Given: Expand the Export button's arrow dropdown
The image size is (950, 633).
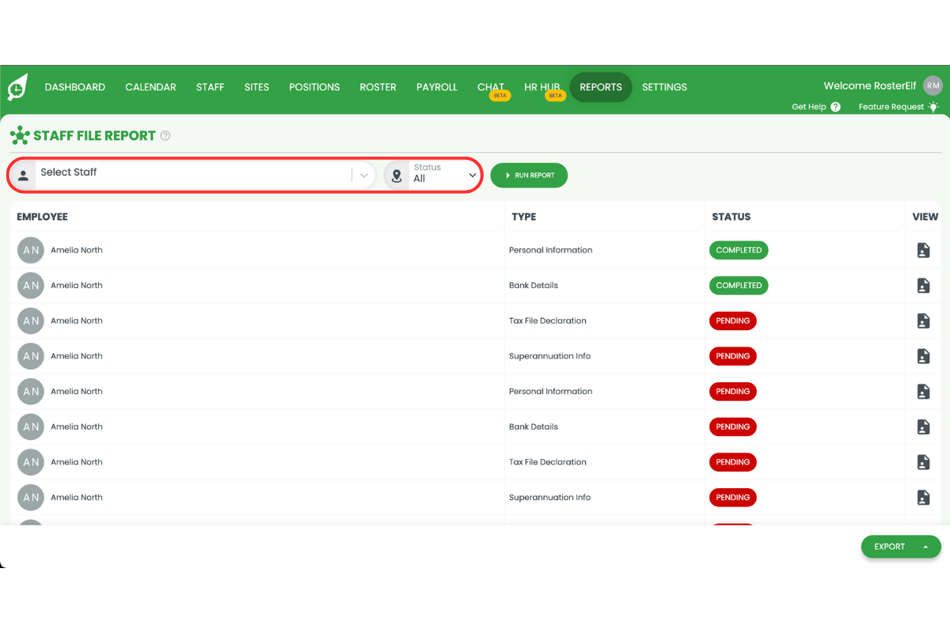Looking at the screenshot, I should 924,547.
